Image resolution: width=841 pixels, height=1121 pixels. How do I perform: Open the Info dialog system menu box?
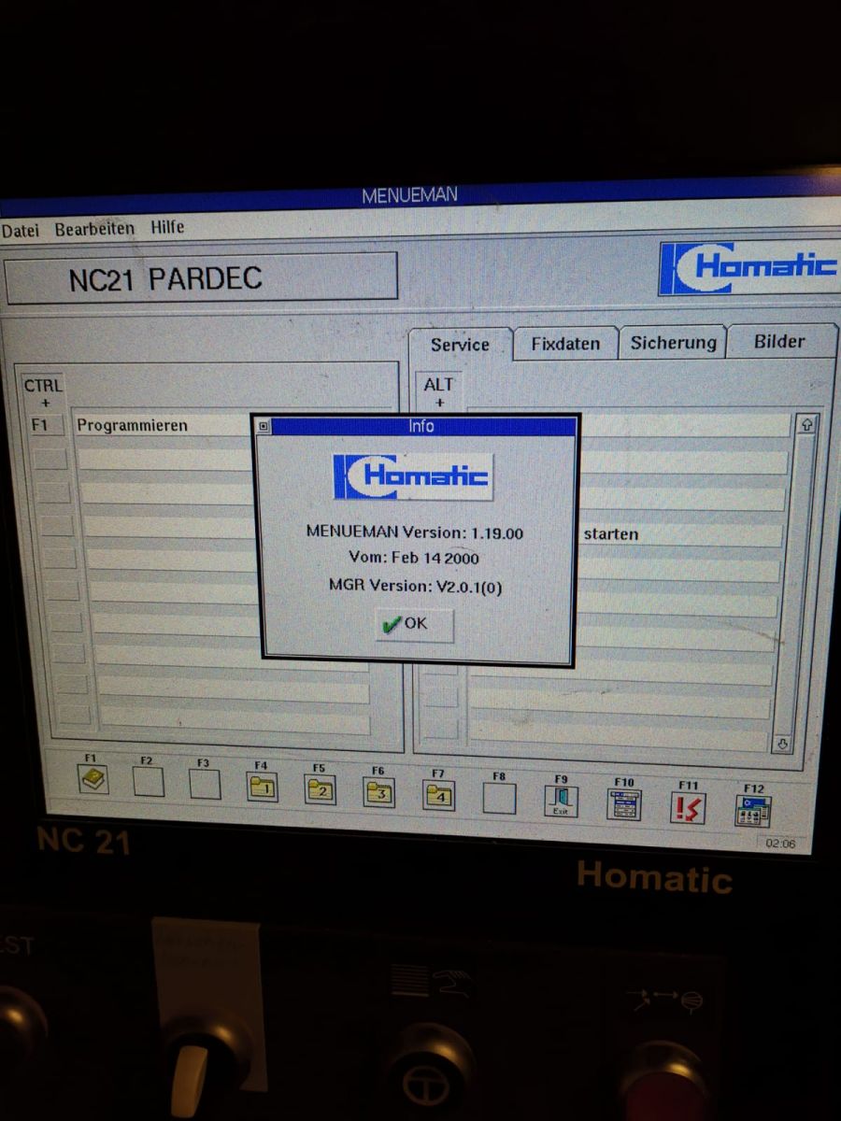264,426
